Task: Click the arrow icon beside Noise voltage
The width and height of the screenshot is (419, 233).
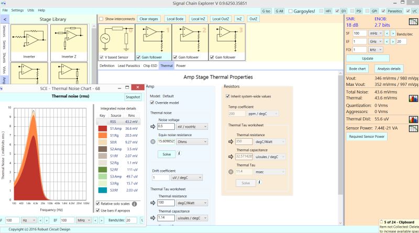Action: point(153,127)
